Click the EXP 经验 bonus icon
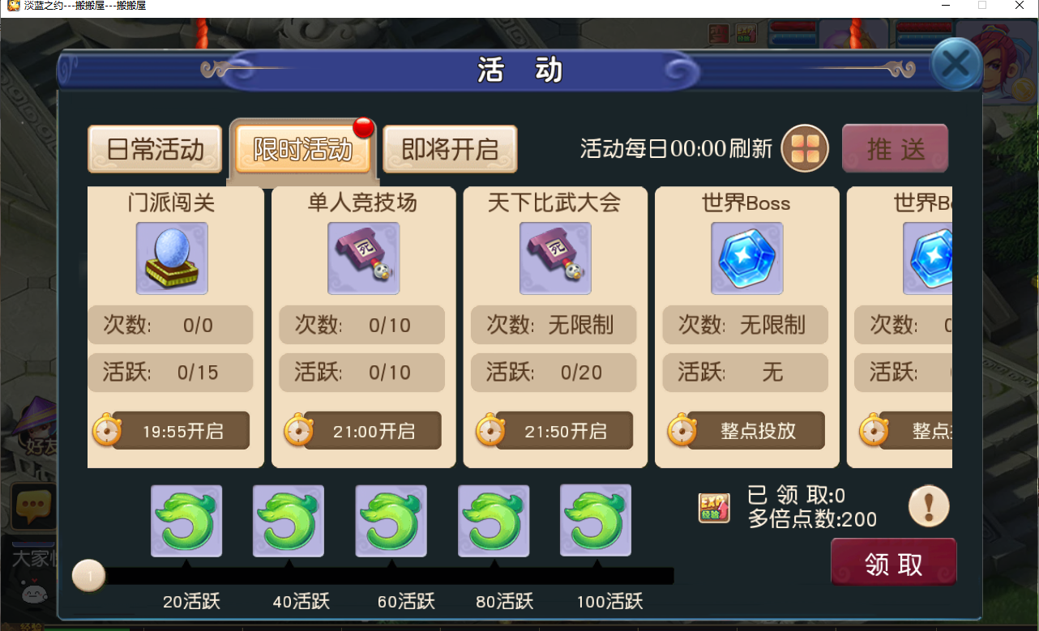Viewport: 1039px width, 631px height. 714,507
